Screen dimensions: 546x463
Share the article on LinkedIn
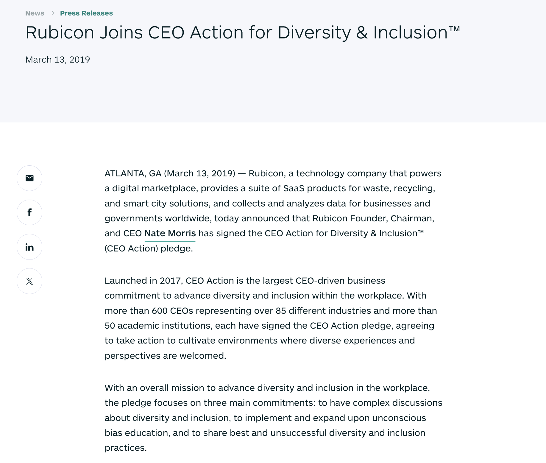pos(29,247)
